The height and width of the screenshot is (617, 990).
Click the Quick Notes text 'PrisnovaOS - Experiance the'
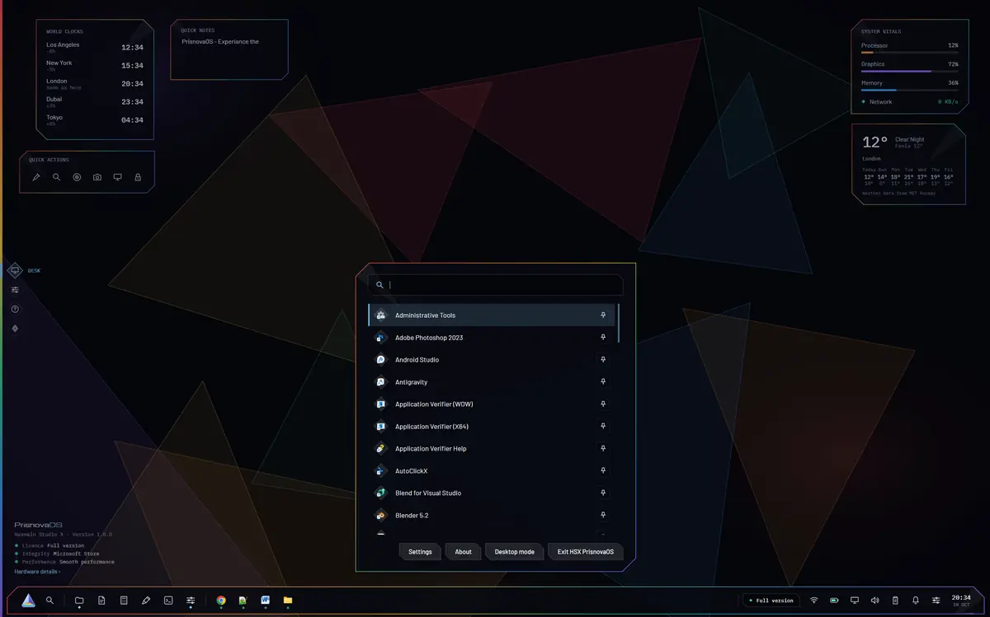pos(220,41)
